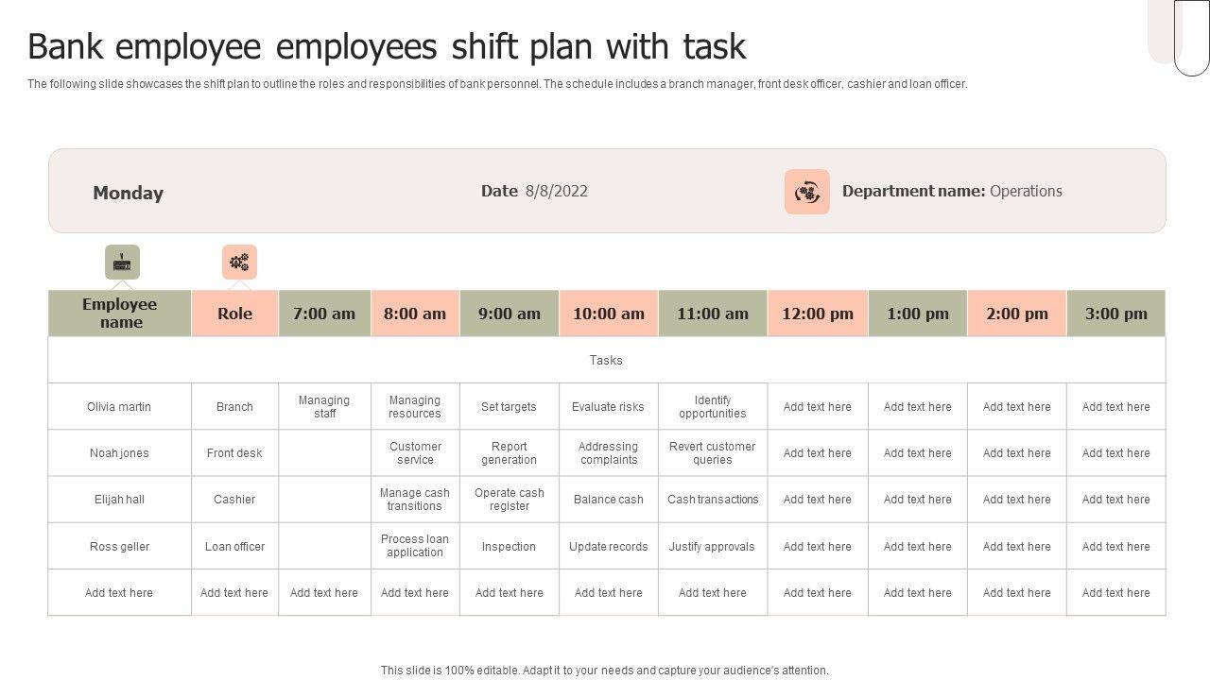
Task: Select the 12:00 pm header cell
Action: [817, 314]
